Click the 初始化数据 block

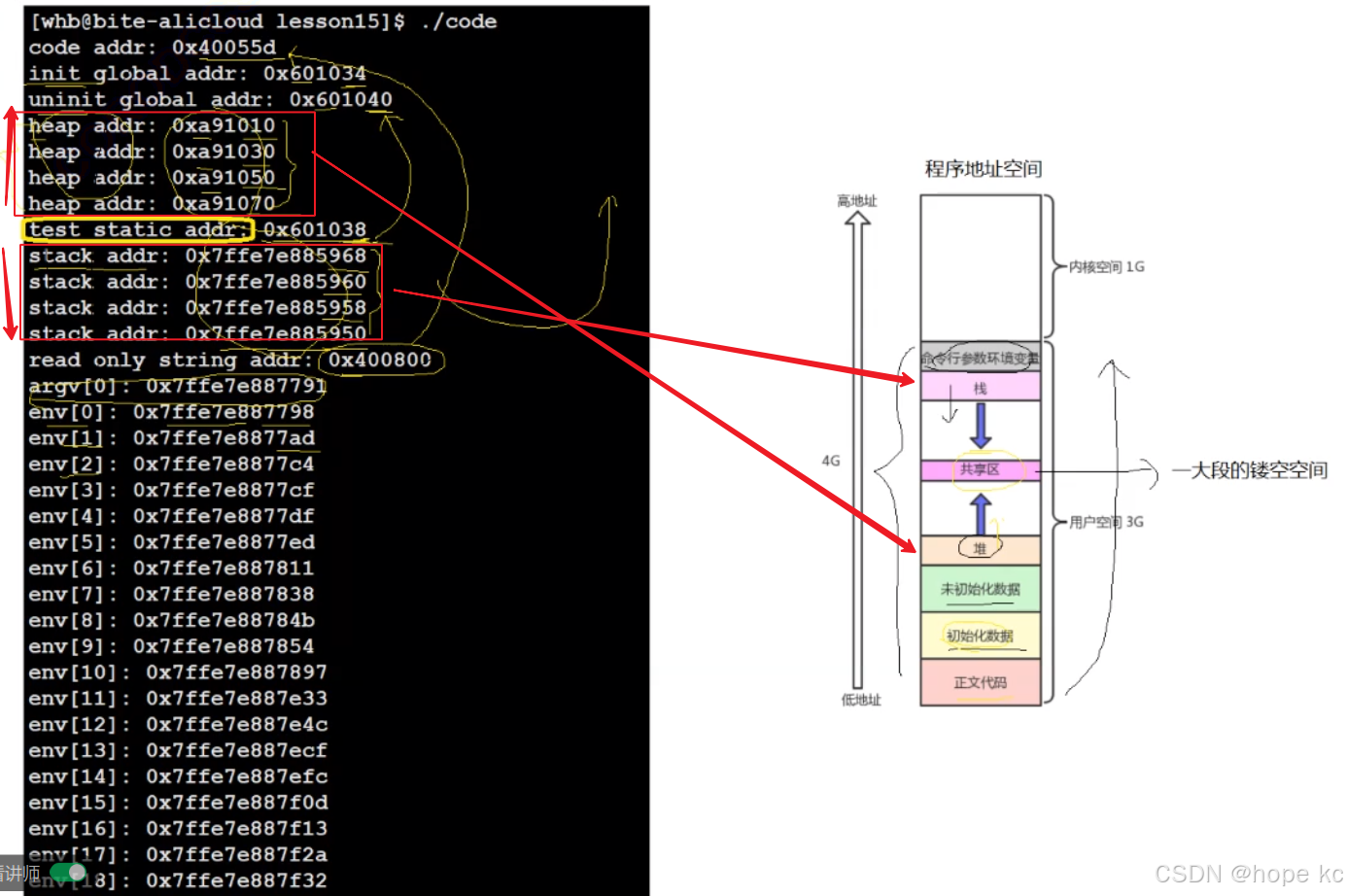[x=981, y=636]
